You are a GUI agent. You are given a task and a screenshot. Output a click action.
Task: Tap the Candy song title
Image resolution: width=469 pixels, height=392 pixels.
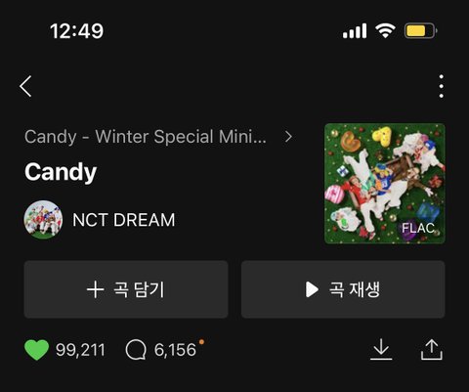[x=61, y=172]
